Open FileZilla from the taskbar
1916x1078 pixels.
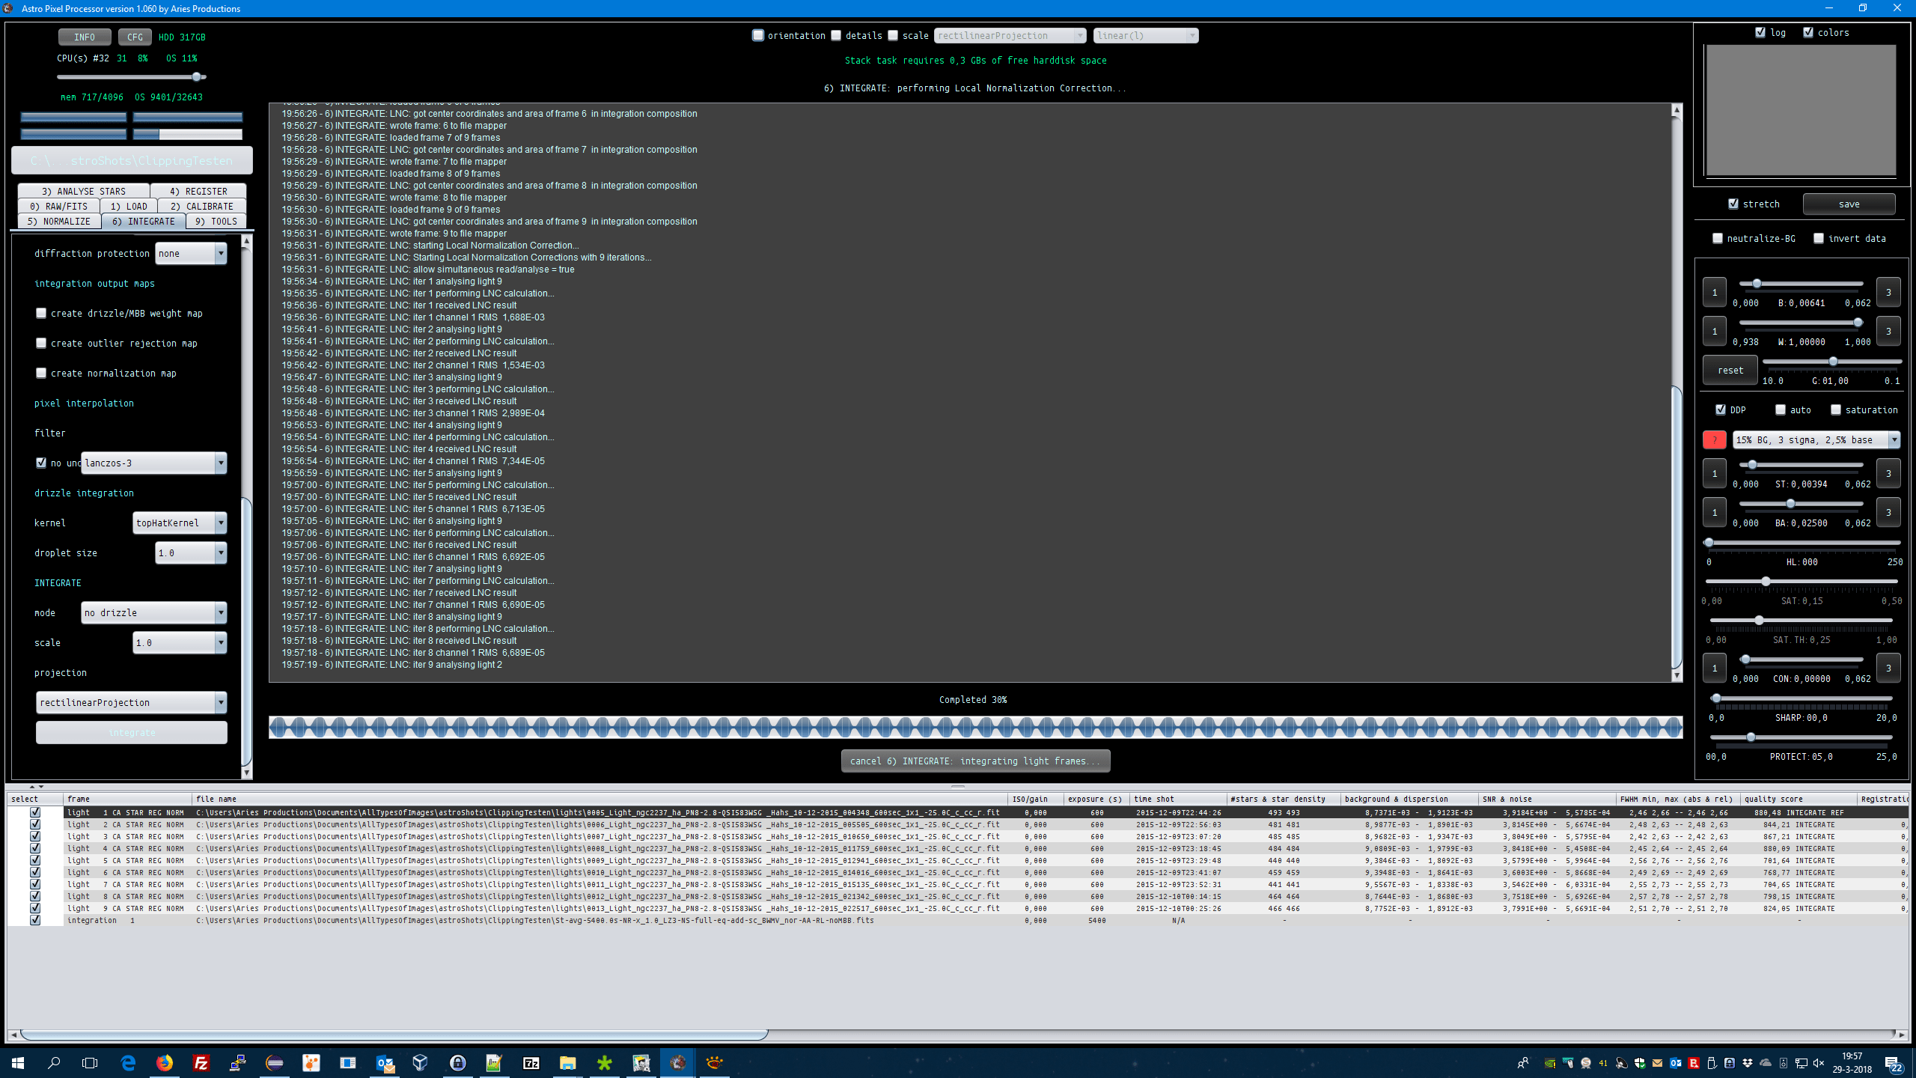(x=201, y=1062)
